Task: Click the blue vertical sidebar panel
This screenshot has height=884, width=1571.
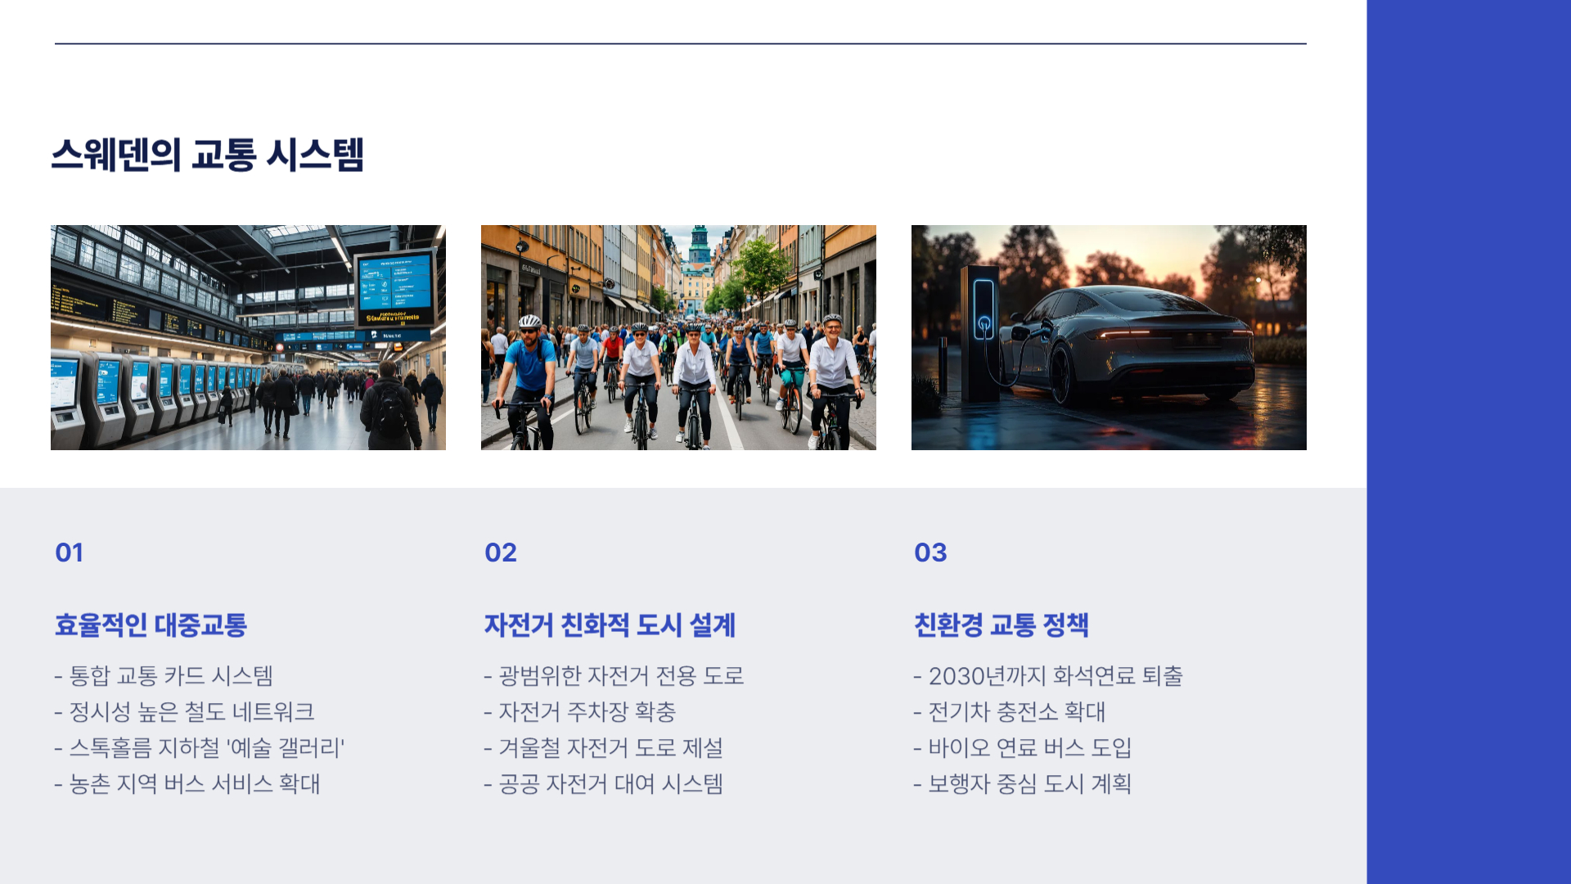Action: (x=1468, y=442)
